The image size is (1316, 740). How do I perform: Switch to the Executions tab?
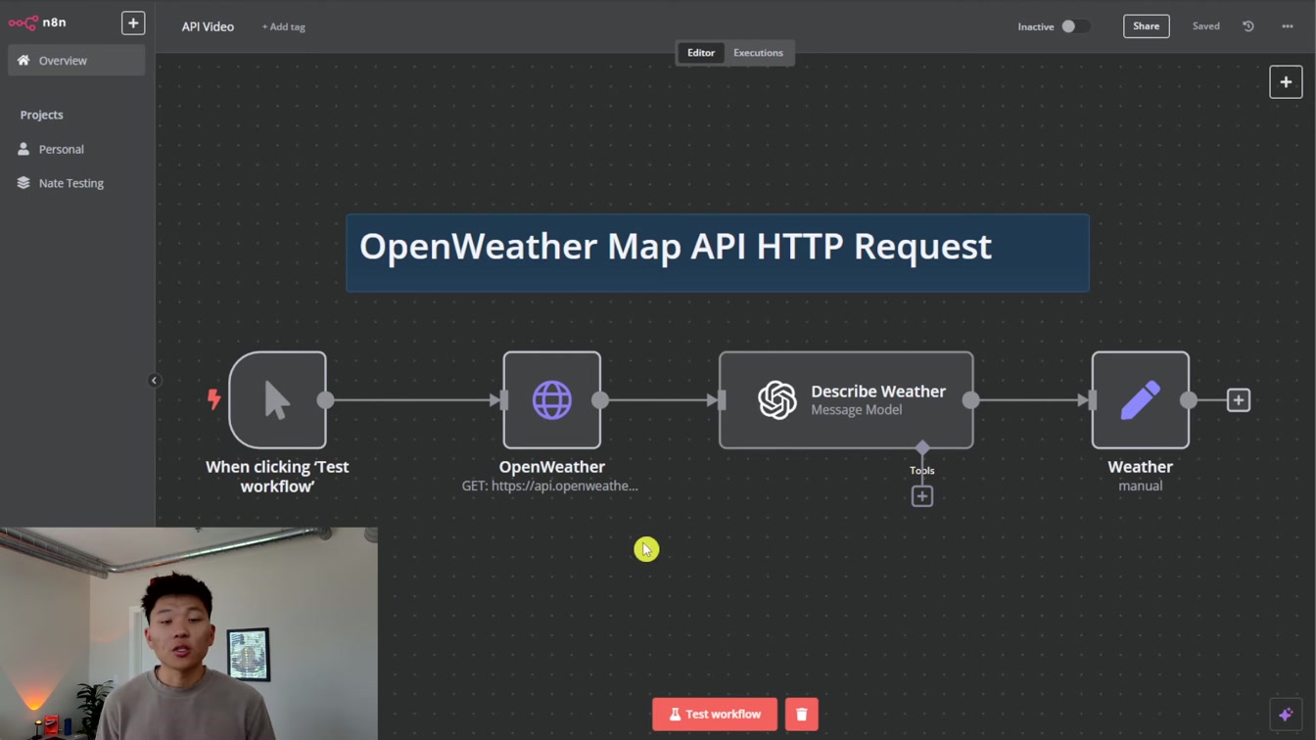(758, 53)
